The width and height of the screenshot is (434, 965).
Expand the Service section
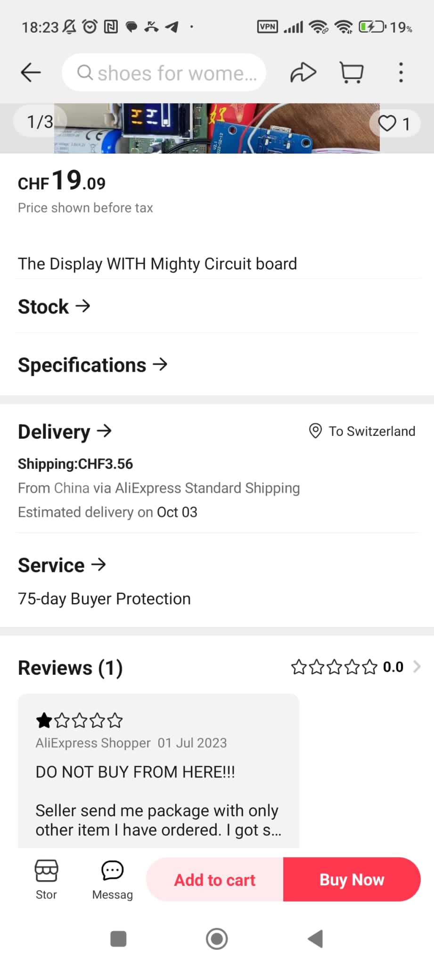tap(62, 565)
